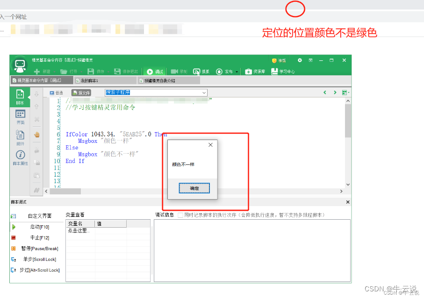
Task: Open the title bar window menu dropdown icon
Action: pos(310,60)
